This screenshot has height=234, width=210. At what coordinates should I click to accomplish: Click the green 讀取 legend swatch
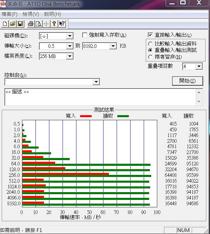click(123, 116)
